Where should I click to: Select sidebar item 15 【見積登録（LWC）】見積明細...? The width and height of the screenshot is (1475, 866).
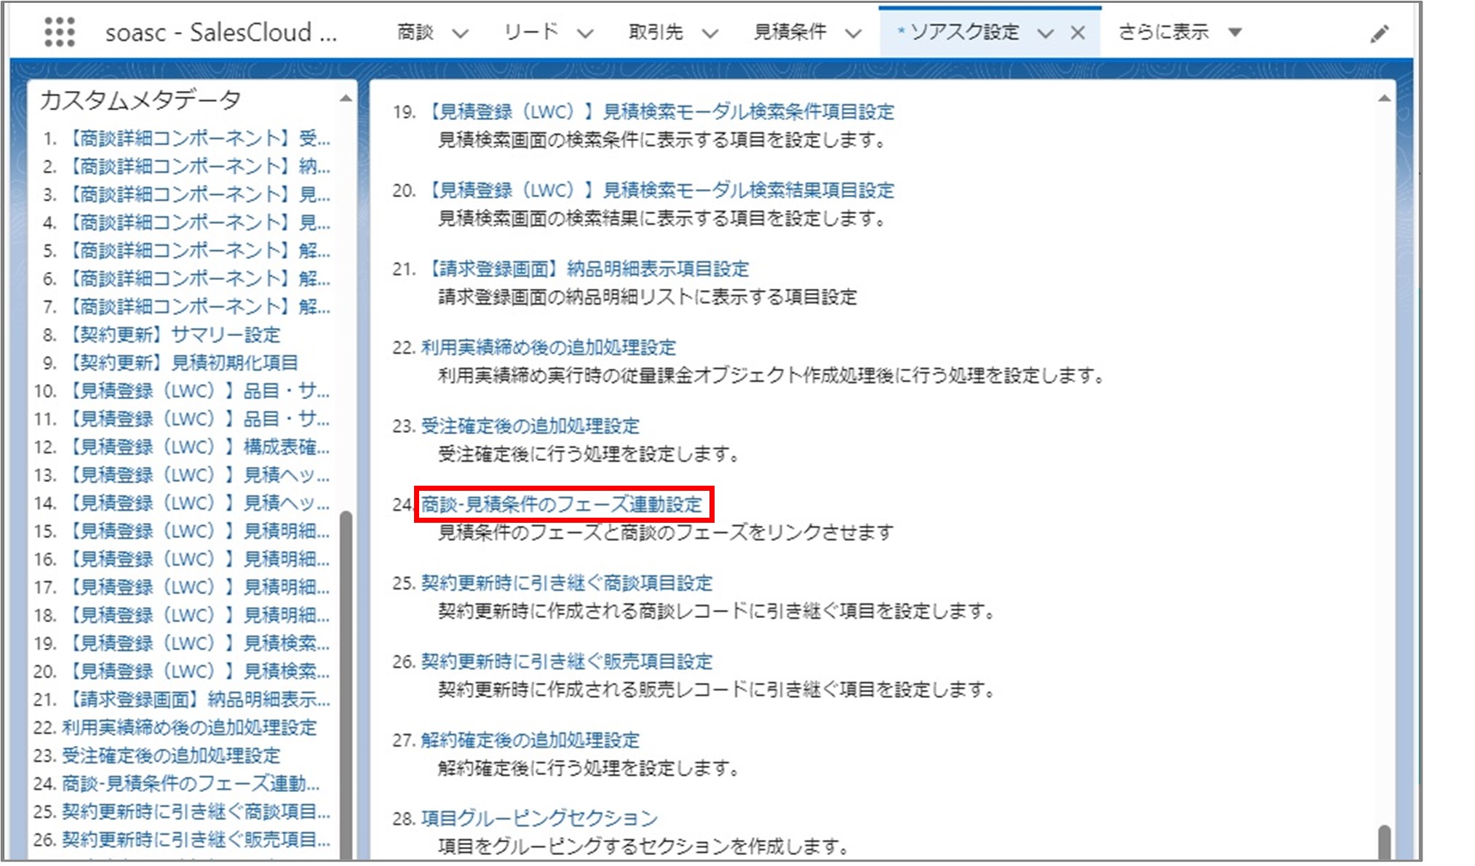(196, 531)
